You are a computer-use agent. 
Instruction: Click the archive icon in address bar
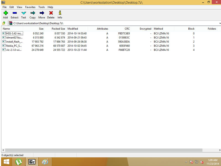(x=10, y=23)
